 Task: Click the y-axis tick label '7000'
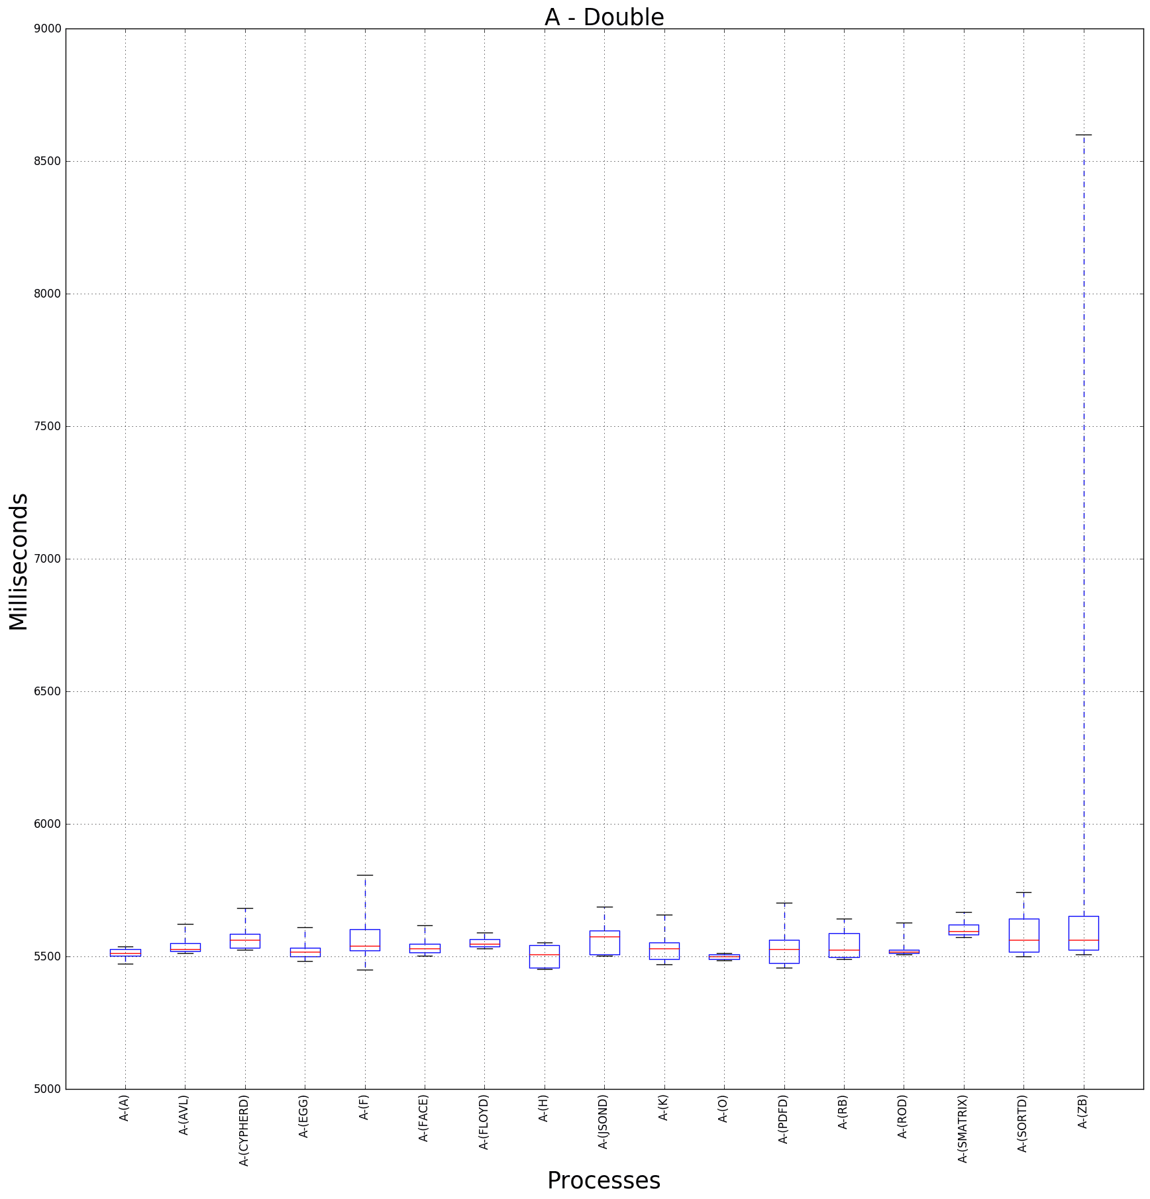[x=48, y=559]
